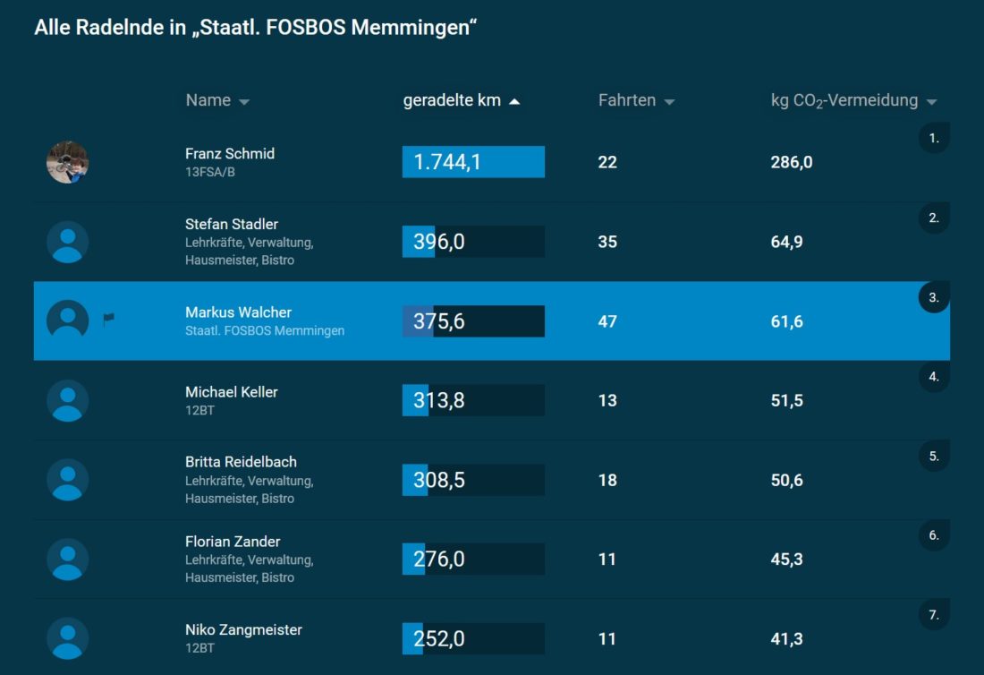This screenshot has width=984, height=675.
Task: Click Britta Reidelbach's avatar icon
Action: click(x=68, y=480)
